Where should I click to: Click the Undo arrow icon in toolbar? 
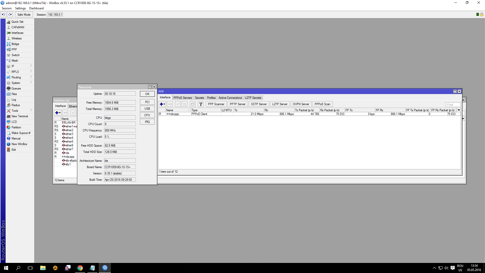pos(4,14)
